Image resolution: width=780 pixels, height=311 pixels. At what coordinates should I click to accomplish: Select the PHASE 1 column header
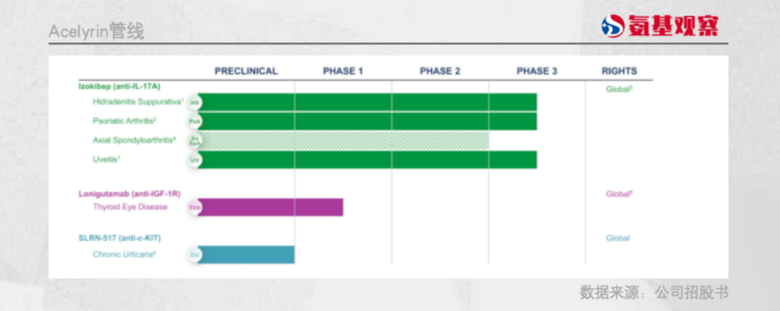pos(343,71)
